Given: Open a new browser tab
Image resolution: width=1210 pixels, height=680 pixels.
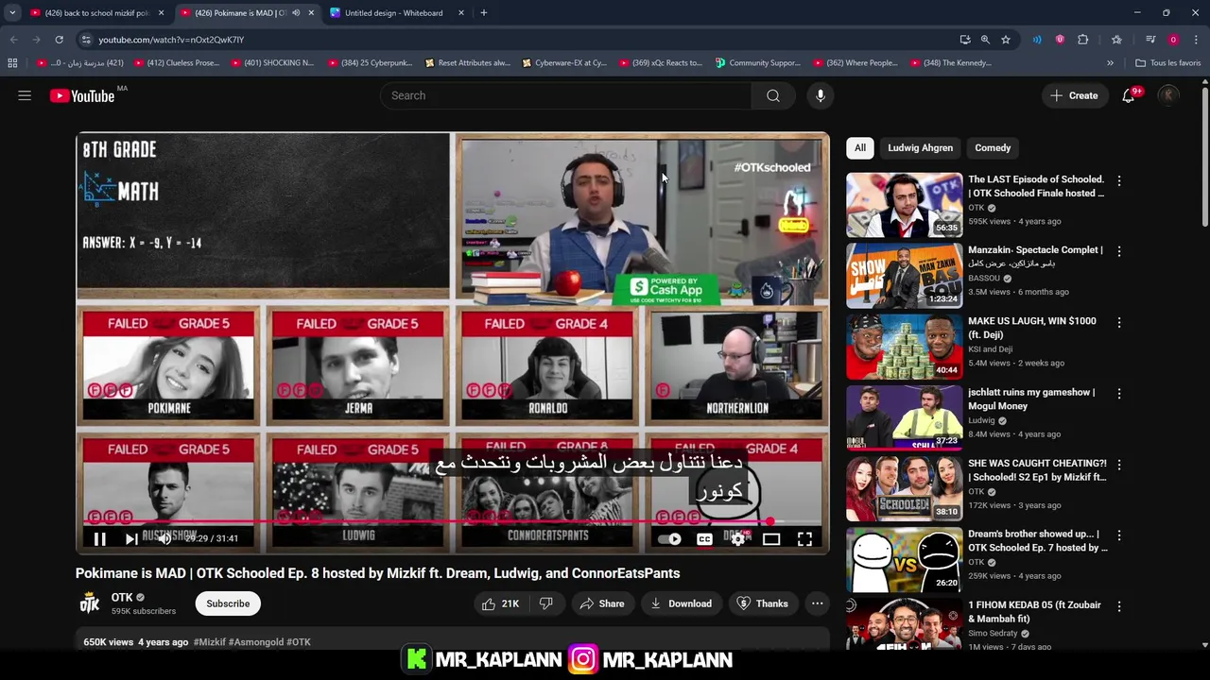Looking at the screenshot, I should tap(483, 13).
